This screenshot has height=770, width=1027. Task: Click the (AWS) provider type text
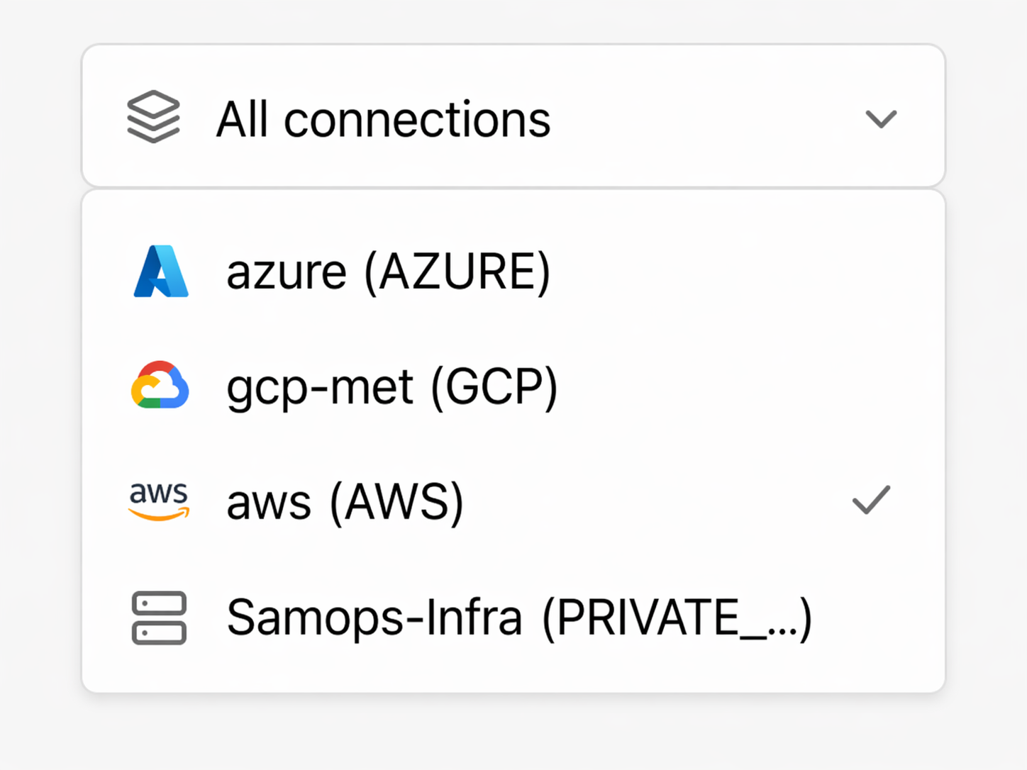click(396, 503)
